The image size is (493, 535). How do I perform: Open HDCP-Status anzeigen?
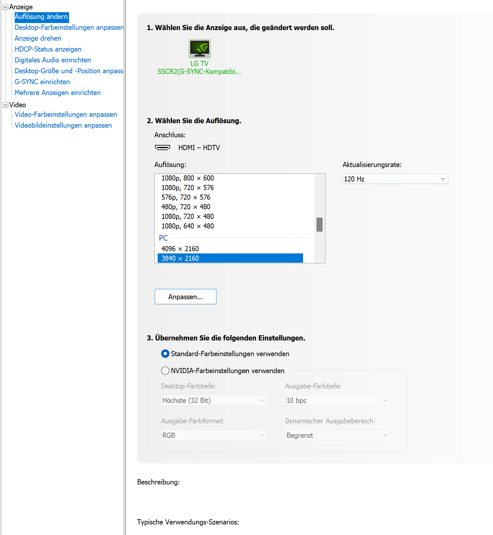pyautogui.click(x=48, y=49)
